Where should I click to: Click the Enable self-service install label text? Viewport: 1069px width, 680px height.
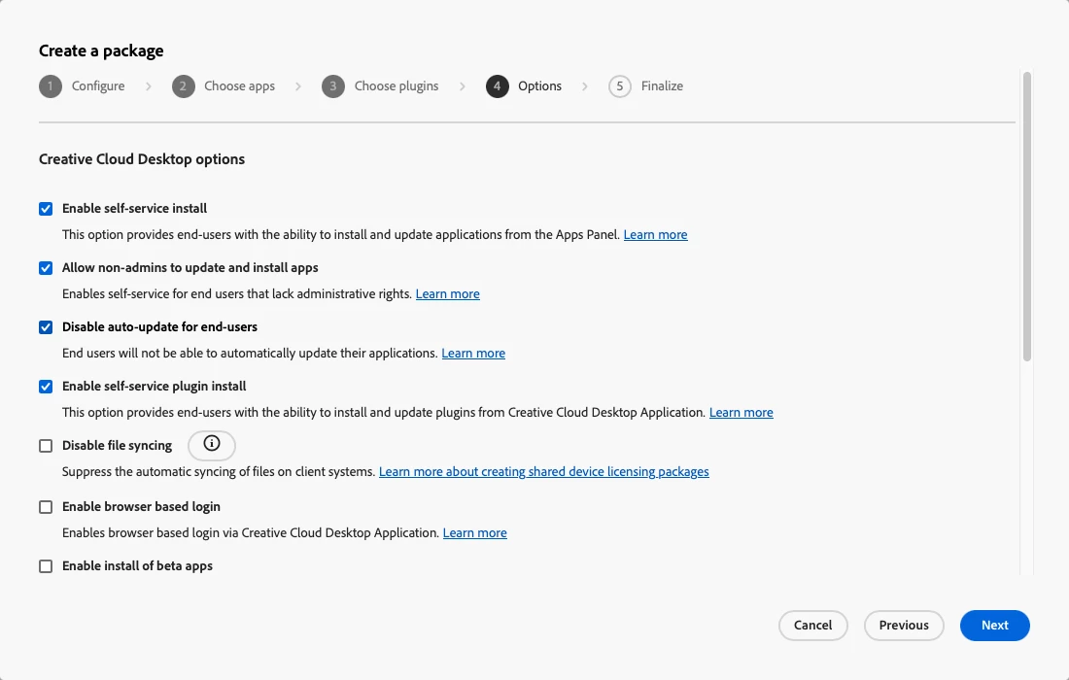click(x=134, y=209)
